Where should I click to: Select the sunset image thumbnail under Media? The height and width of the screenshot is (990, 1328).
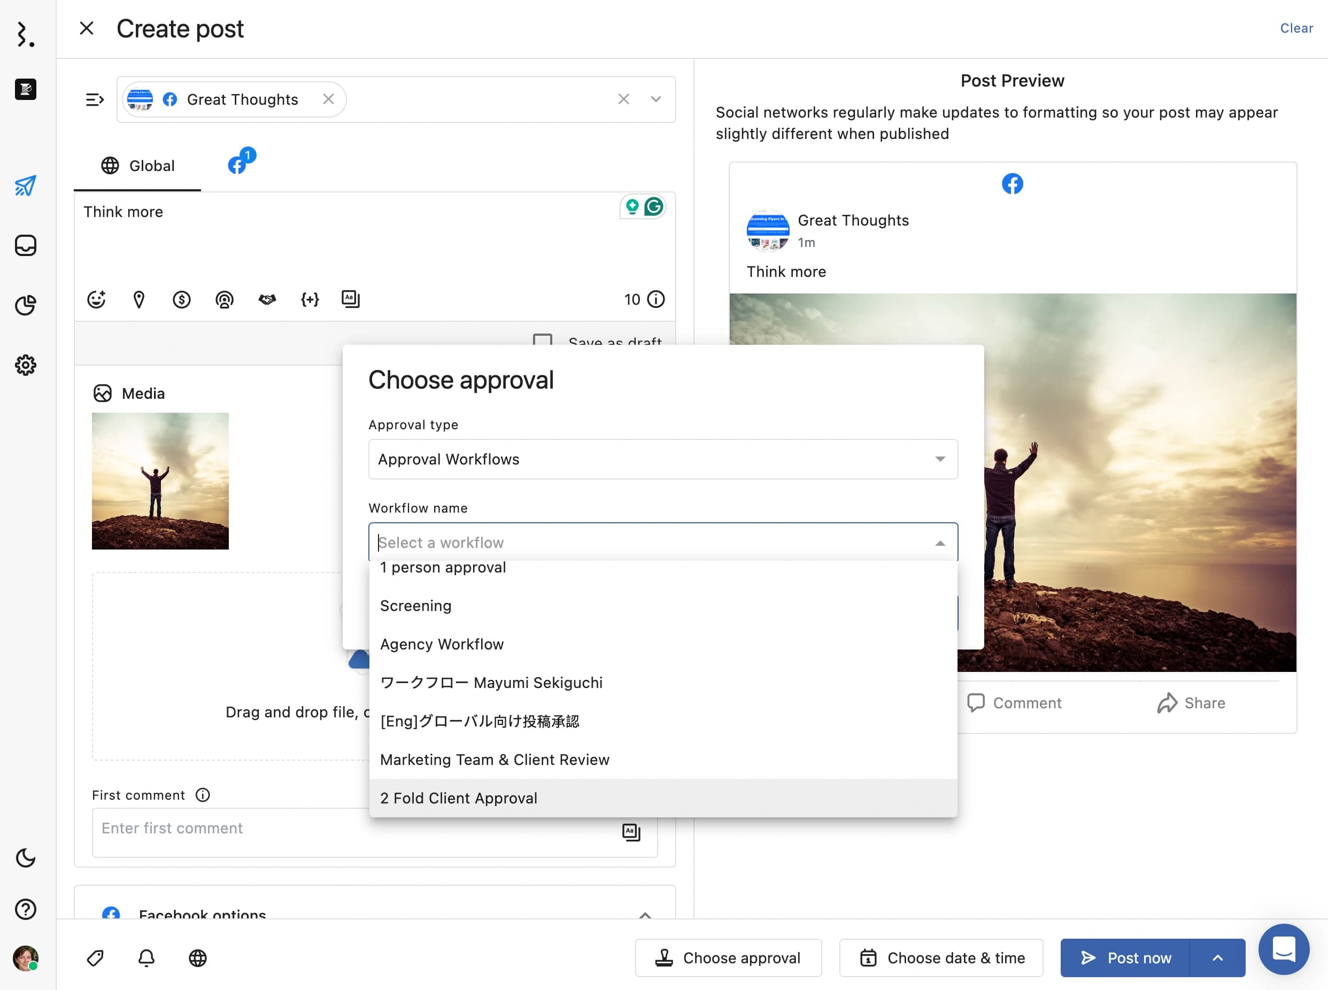pos(159,480)
